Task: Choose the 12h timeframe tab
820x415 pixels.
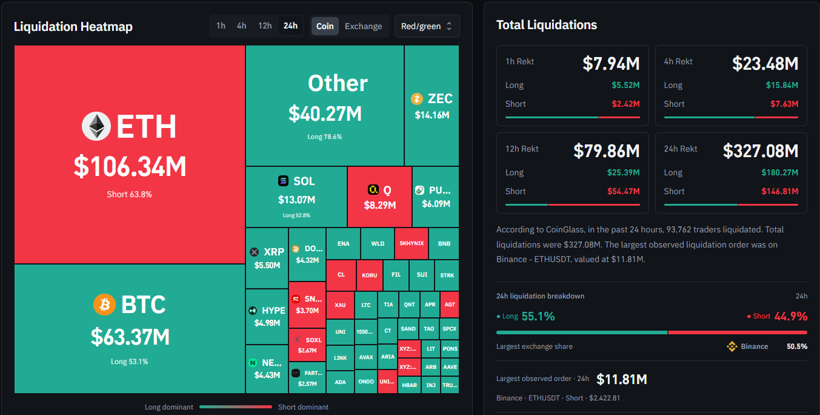Action: click(265, 25)
